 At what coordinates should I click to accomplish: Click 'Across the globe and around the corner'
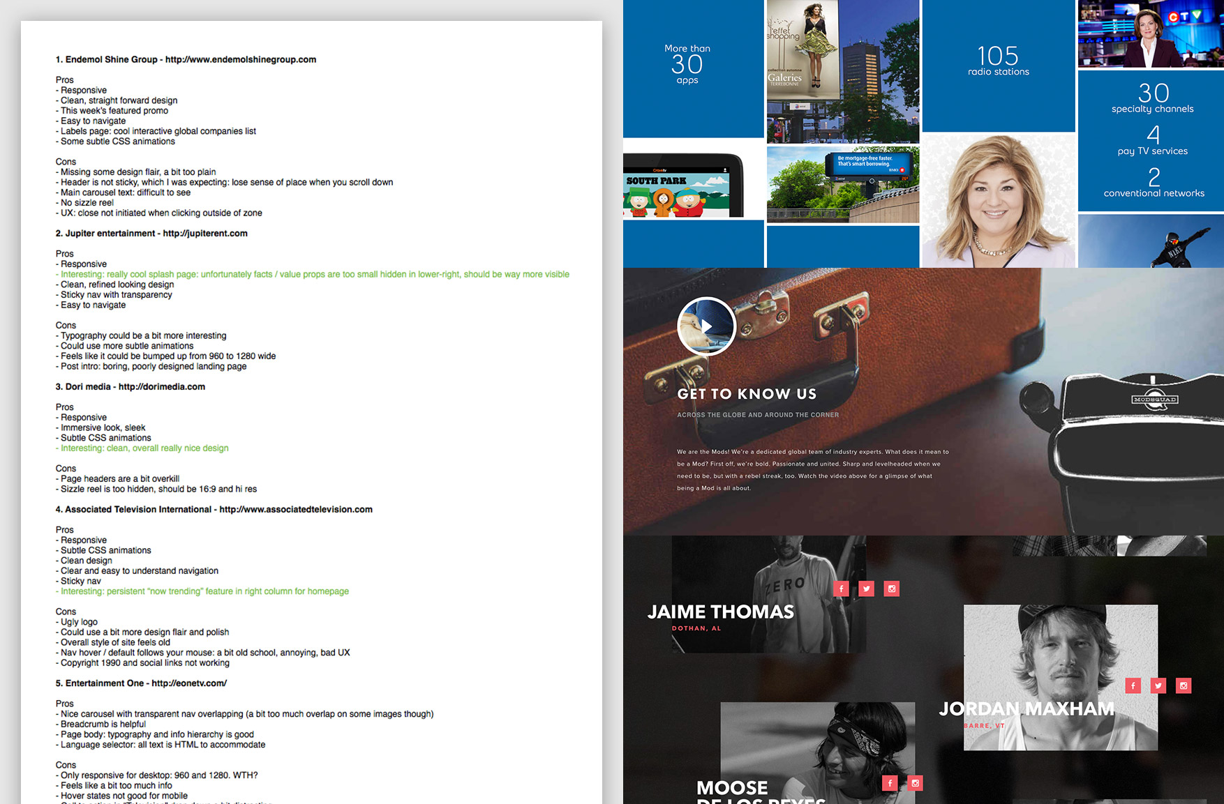pos(758,415)
